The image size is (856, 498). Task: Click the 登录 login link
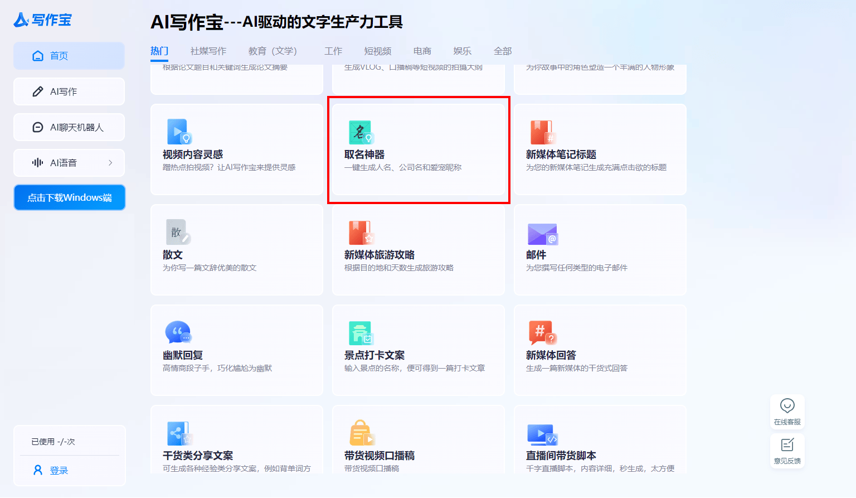[x=59, y=471]
